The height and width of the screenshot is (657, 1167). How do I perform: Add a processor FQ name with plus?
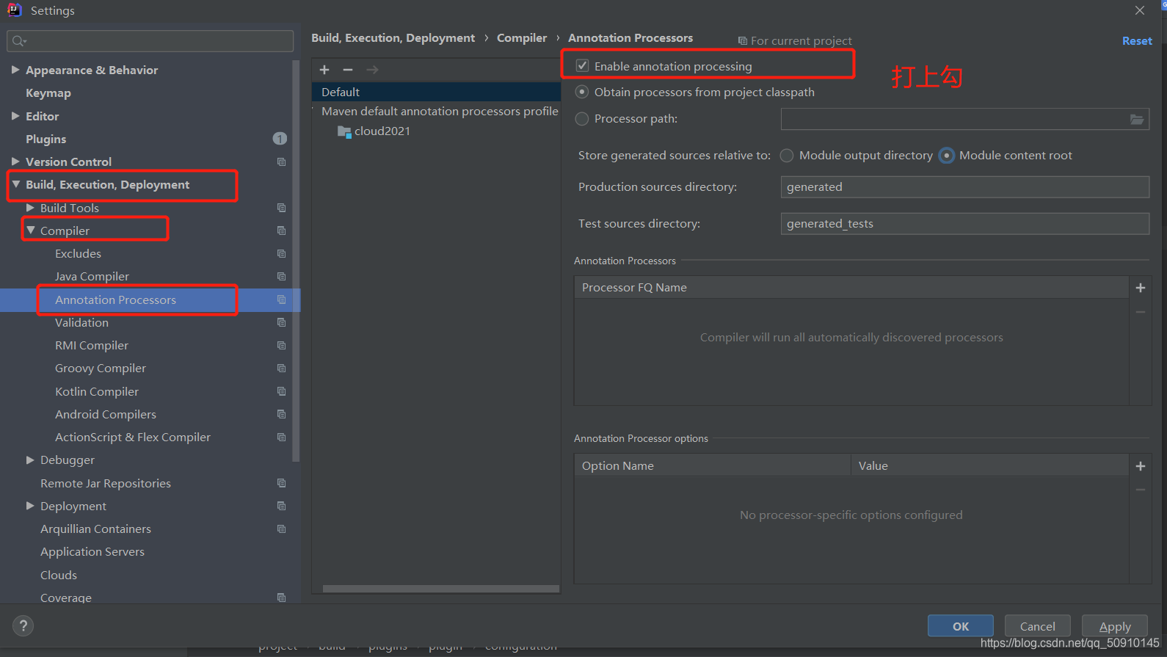[x=1141, y=288]
